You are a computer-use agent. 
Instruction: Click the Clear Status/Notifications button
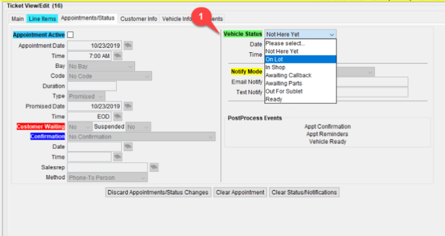tap(304, 193)
